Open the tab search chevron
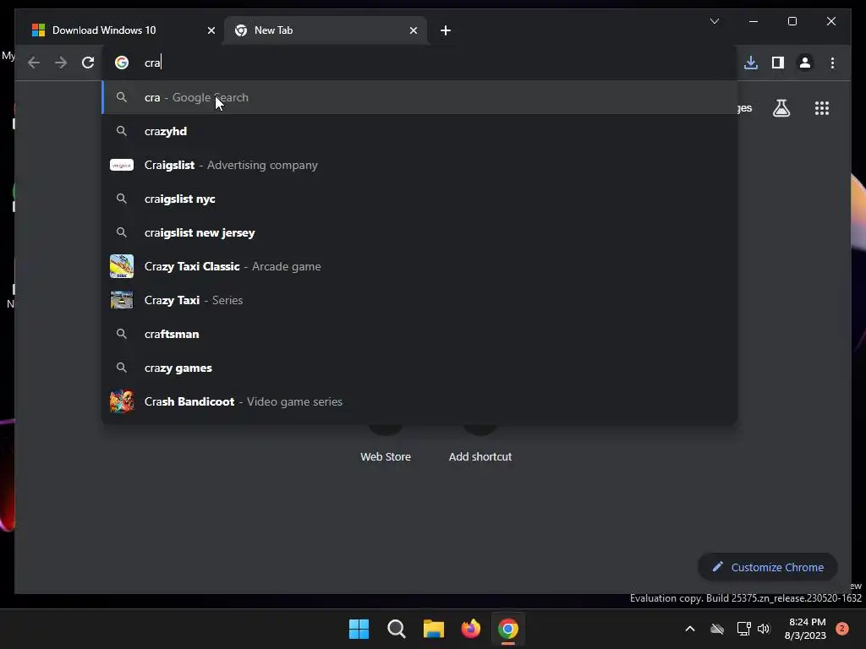 point(714,21)
